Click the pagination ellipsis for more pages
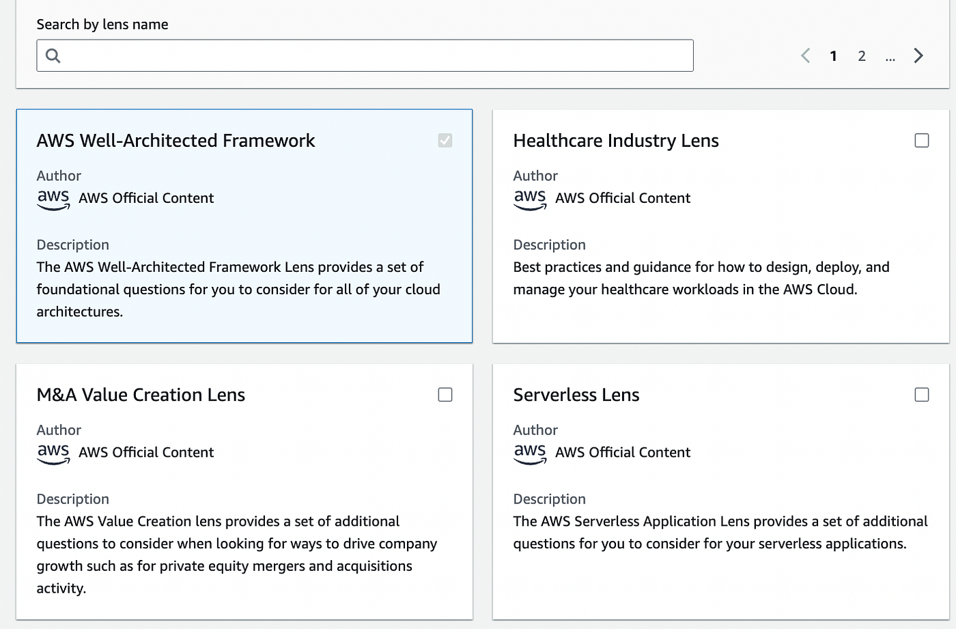Screen dimensions: 956x629 [x=890, y=57]
